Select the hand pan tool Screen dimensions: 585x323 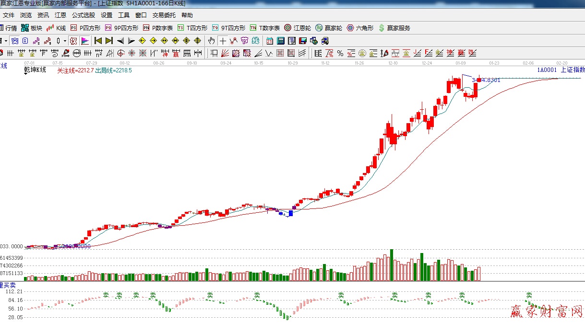211,41
